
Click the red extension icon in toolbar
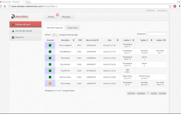175,6
